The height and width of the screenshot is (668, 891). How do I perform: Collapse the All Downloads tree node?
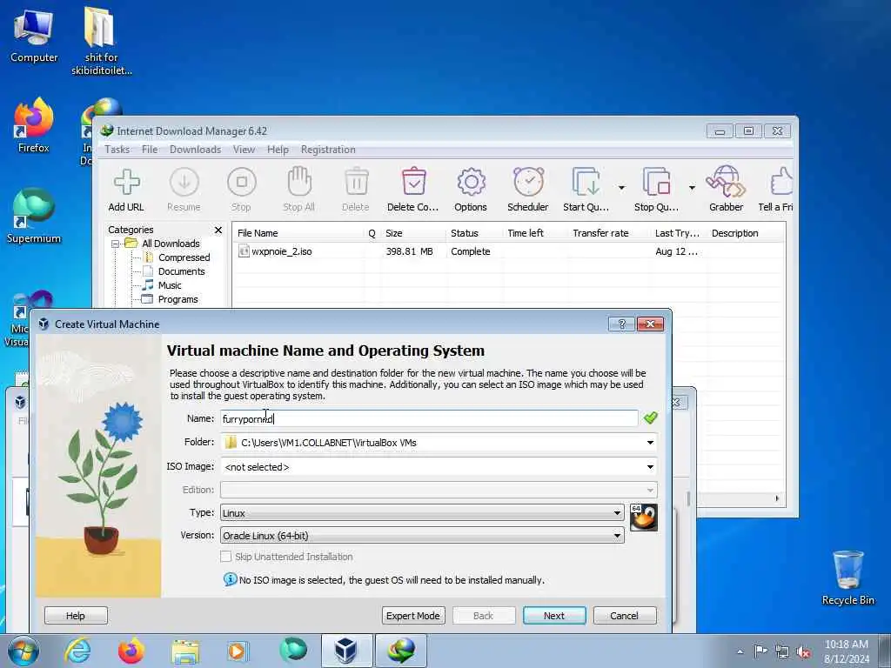(x=116, y=244)
